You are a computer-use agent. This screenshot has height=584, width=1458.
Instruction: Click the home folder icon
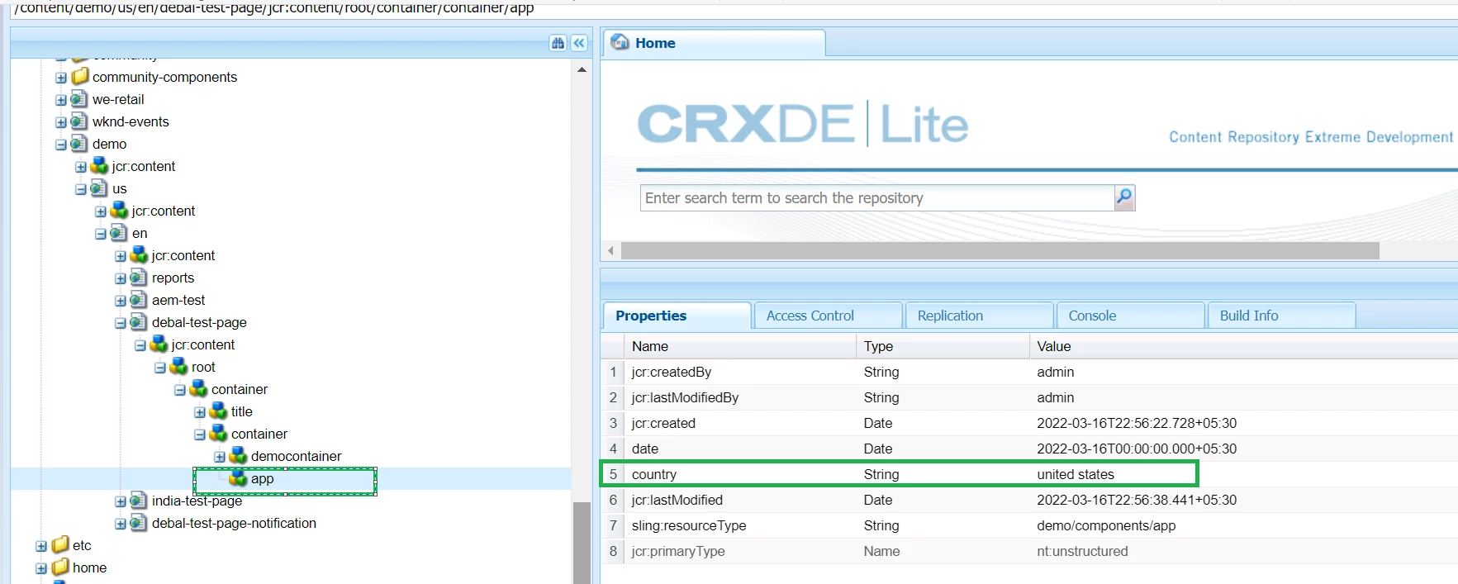click(59, 567)
